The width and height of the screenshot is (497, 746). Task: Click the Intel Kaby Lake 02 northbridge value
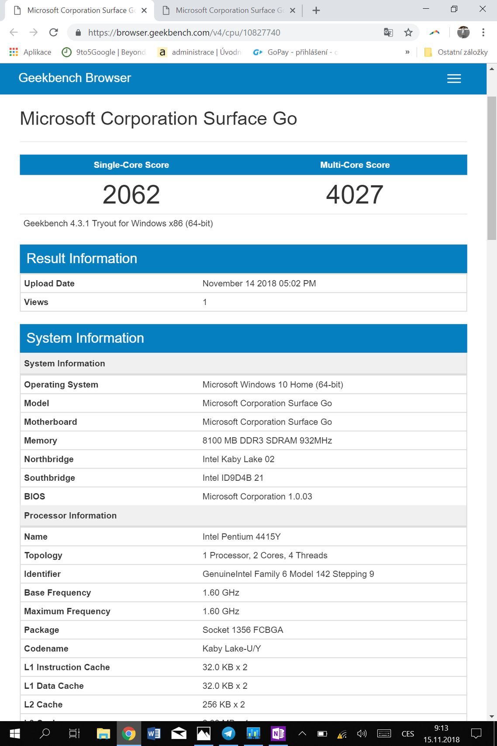[x=238, y=459]
